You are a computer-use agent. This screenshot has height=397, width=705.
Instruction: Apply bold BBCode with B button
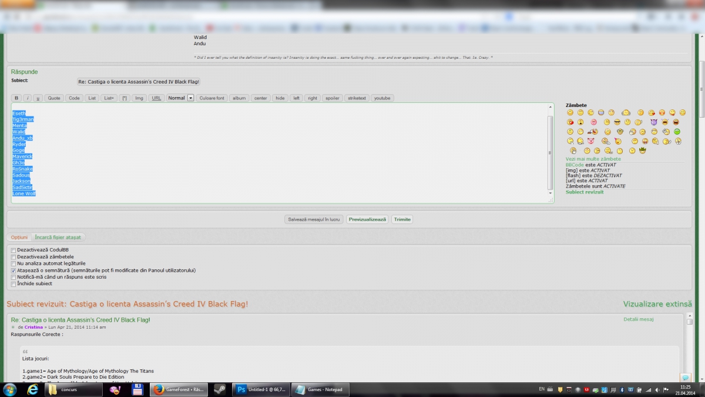pyautogui.click(x=16, y=98)
